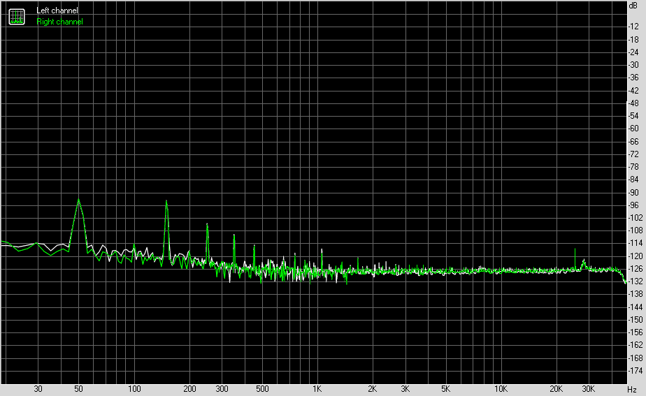This screenshot has width=646, height=396.
Task: Click the "-156" dB scale value
Action: [635, 332]
